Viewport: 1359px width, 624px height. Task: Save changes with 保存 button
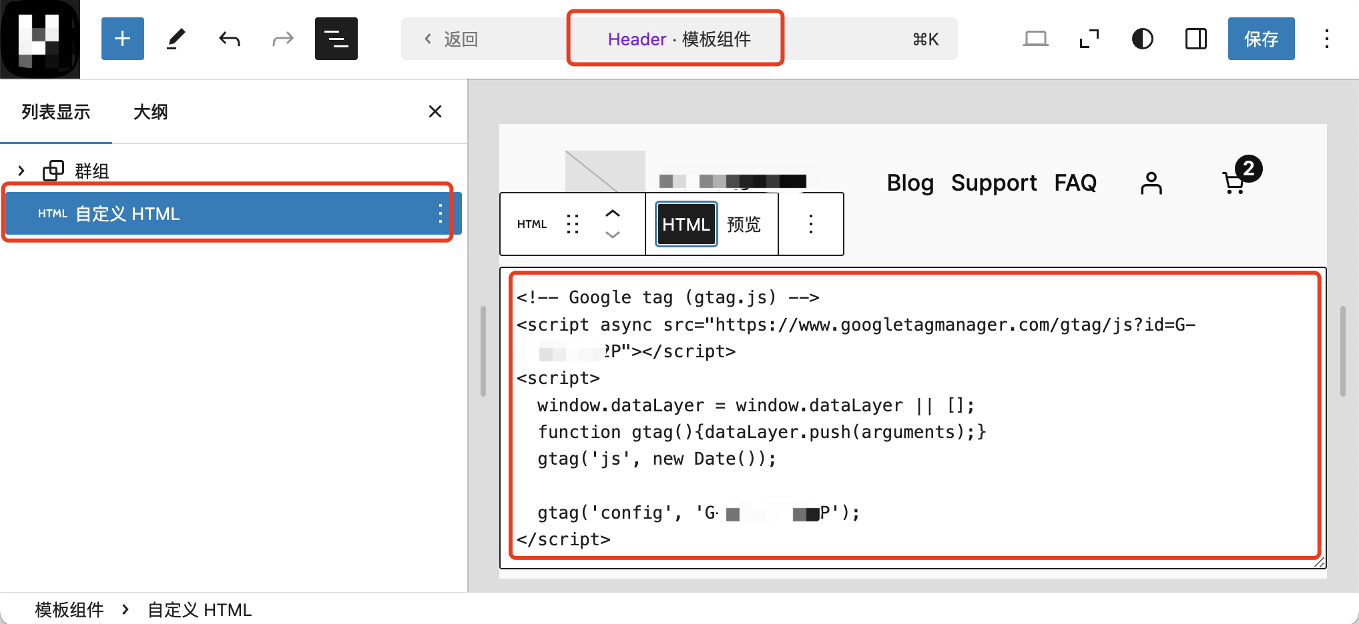(x=1262, y=39)
